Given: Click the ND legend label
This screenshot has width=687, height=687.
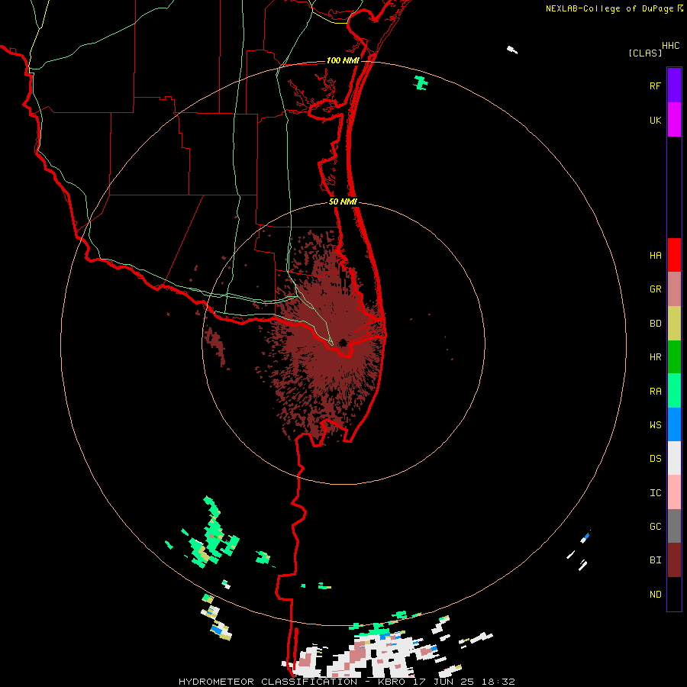Looking at the screenshot, I should tap(655, 595).
